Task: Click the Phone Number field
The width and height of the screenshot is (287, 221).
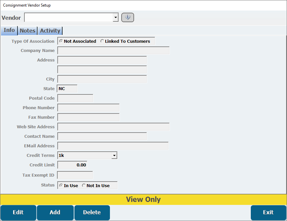Action: (88, 108)
